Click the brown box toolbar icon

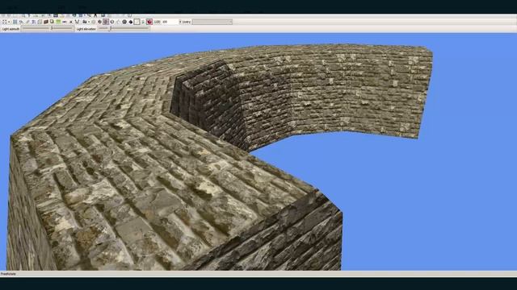(46, 22)
